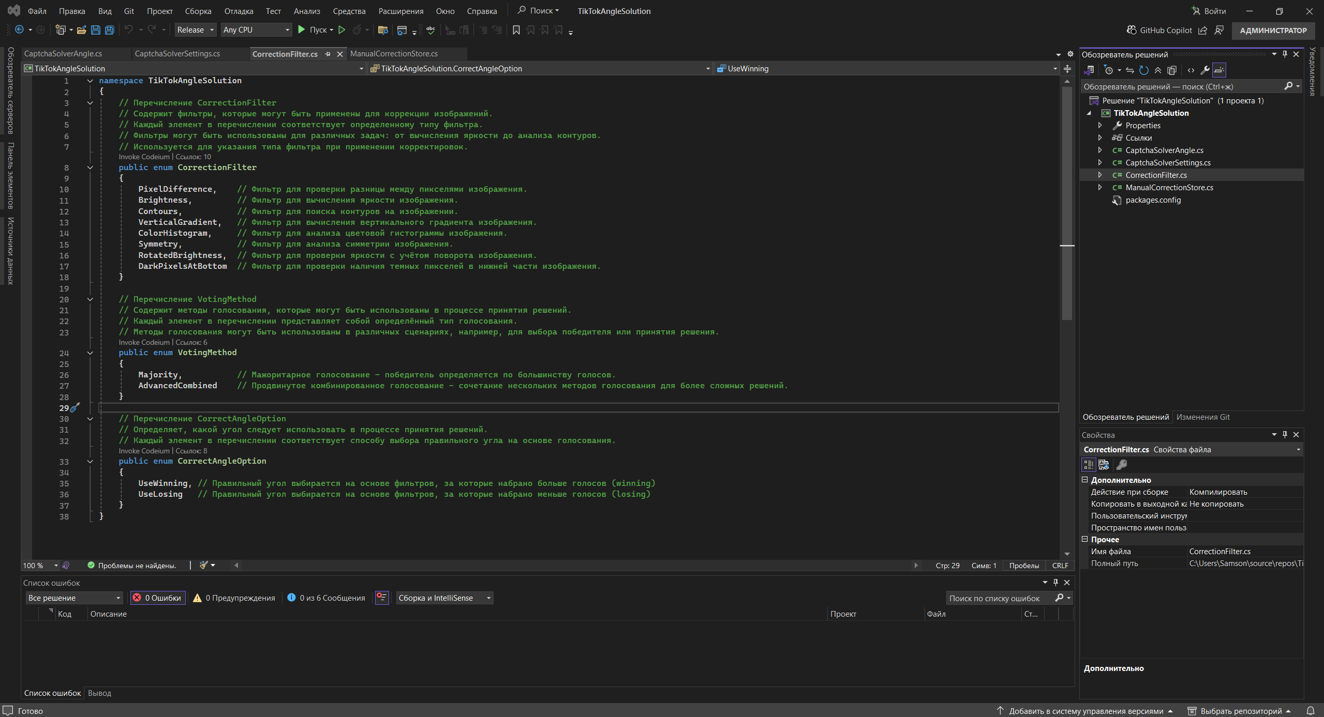
Task: Click the bookmark toolbar icon
Action: coord(516,30)
